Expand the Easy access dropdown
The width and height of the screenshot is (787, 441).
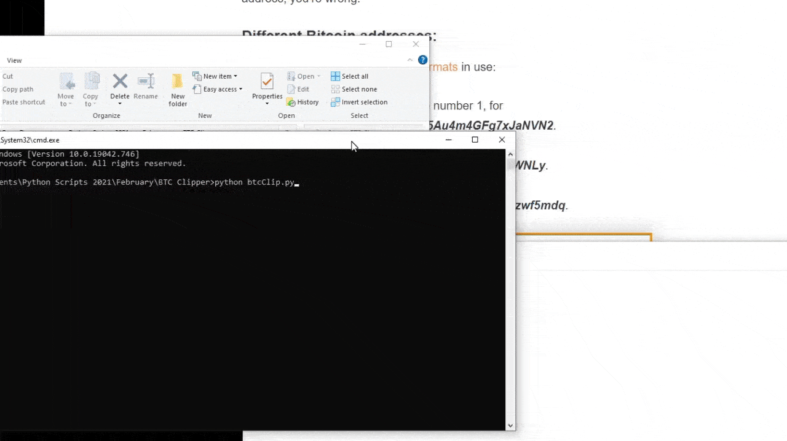pos(217,90)
